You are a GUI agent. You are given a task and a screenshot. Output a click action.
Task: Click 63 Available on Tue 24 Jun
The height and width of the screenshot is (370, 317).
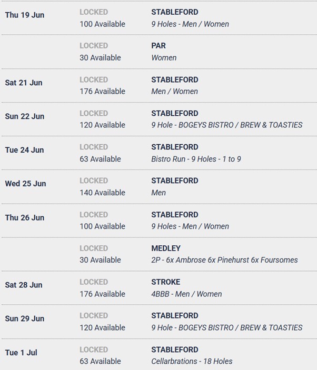[x=100, y=159]
